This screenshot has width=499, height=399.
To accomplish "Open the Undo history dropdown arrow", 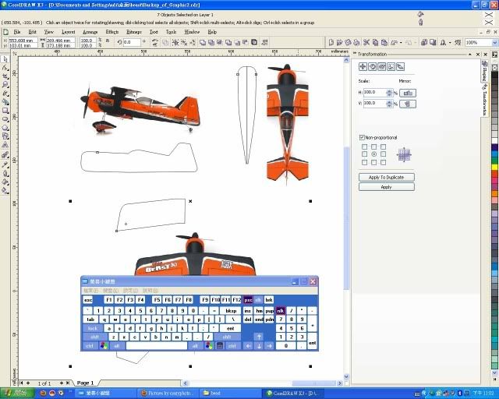I will 401,42.
